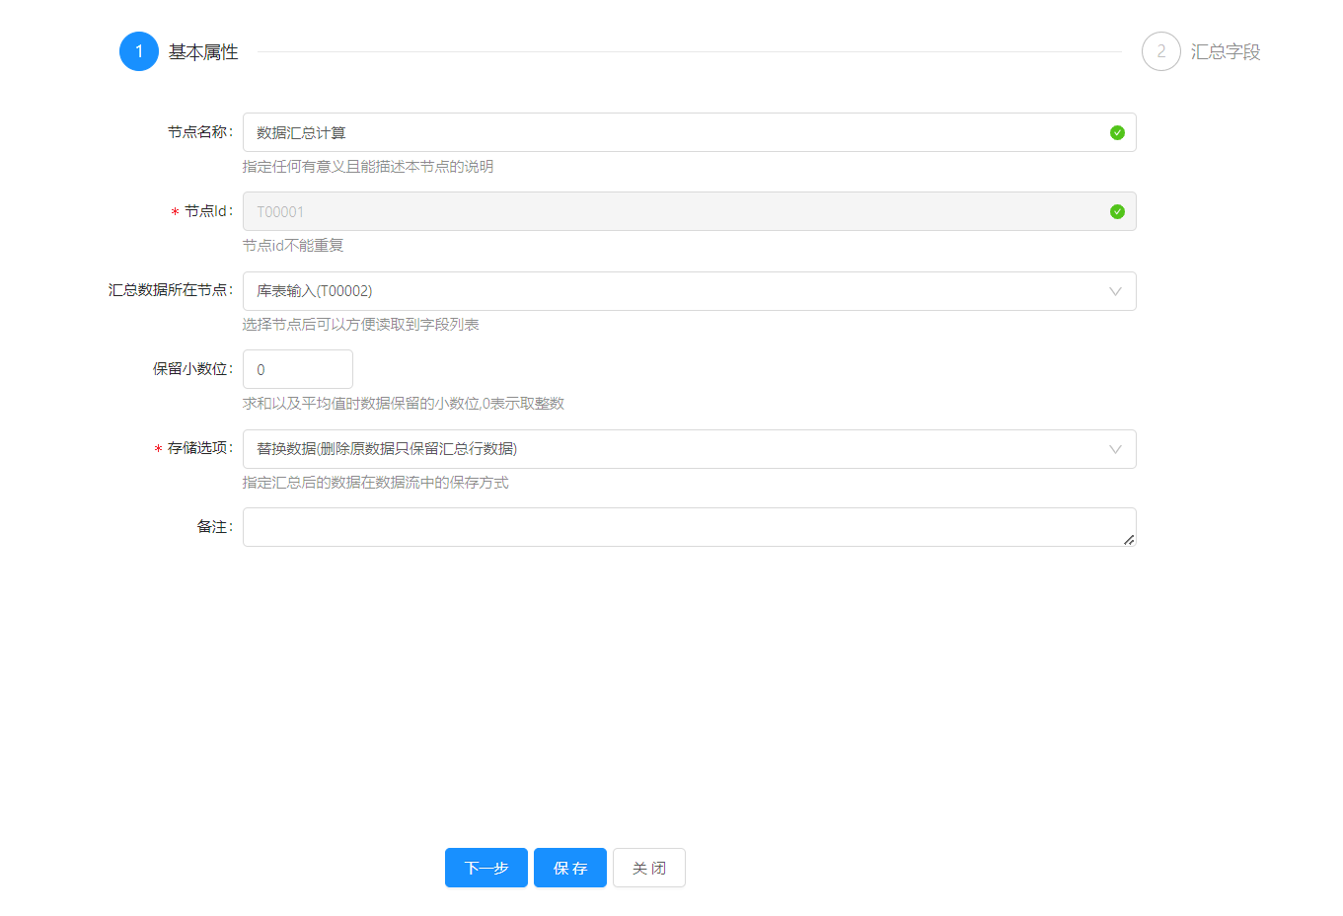
Task: Switch to the 基本属性 step label
Action: tap(203, 52)
